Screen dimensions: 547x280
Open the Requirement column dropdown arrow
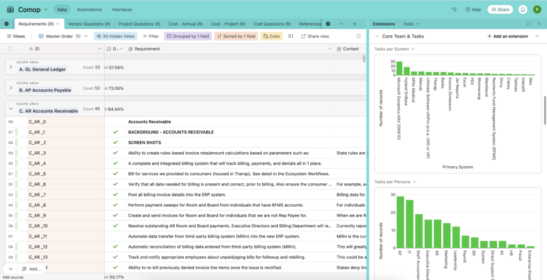click(x=330, y=49)
